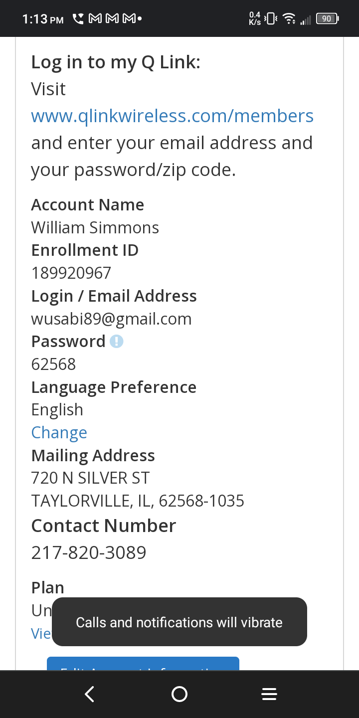Image resolution: width=359 pixels, height=718 pixels.
Task: Open the www.qlinkwireless.com/members link
Action: 173,116
